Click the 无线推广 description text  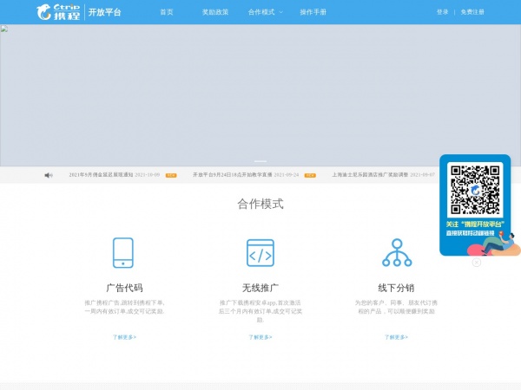coord(260,311)
